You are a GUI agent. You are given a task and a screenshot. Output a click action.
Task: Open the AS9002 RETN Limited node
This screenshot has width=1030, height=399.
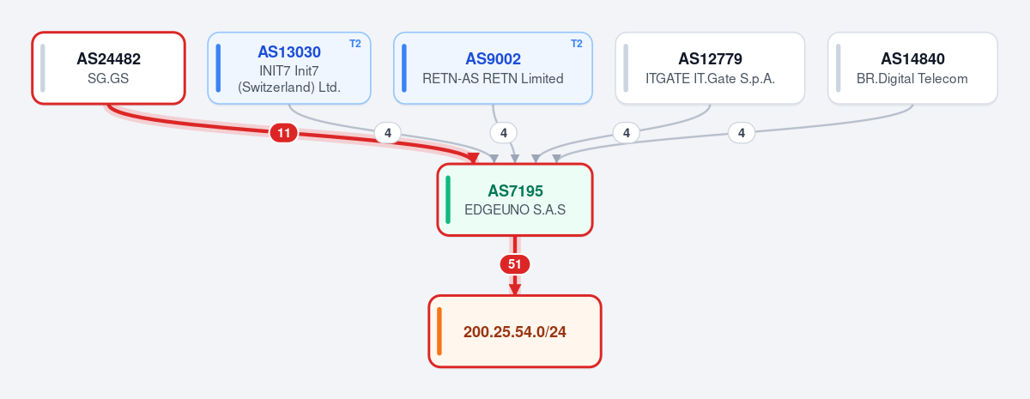493,68
